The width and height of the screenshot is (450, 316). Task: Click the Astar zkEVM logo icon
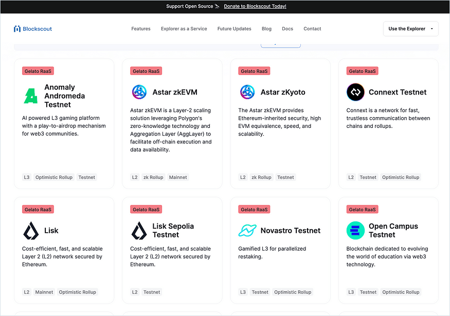[x=139, y=92]
